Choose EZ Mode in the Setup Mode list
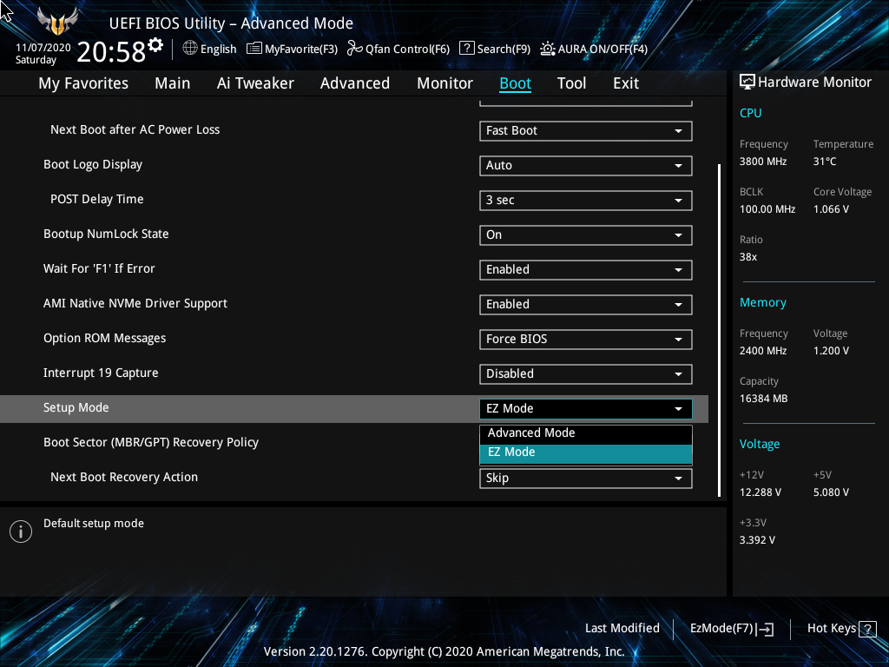The width and height of the screenshot is (889, 667). click(x=586, y=452)
